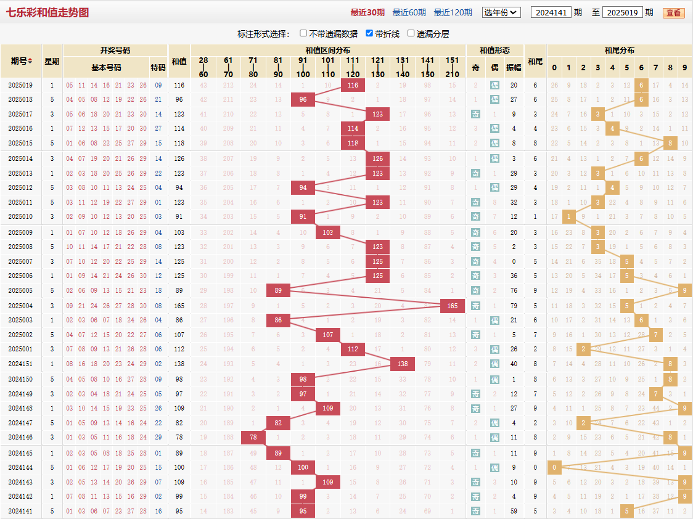
Task: Click the 基本号码 header
Action: pyautogui.click(x=106, y=67)
